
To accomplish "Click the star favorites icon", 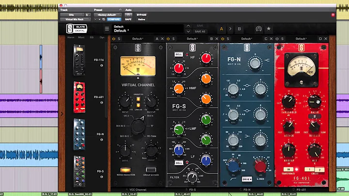I will tap(269, 29).
